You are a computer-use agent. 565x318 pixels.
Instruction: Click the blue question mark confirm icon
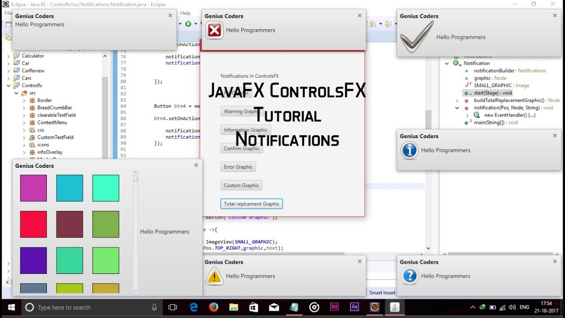pos(410,276)
